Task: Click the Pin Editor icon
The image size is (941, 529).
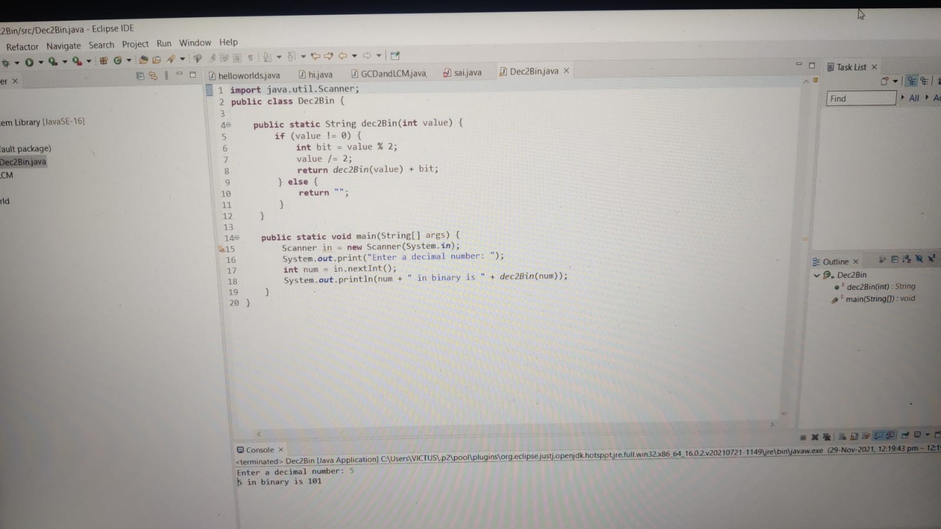Action: point(395,55)
